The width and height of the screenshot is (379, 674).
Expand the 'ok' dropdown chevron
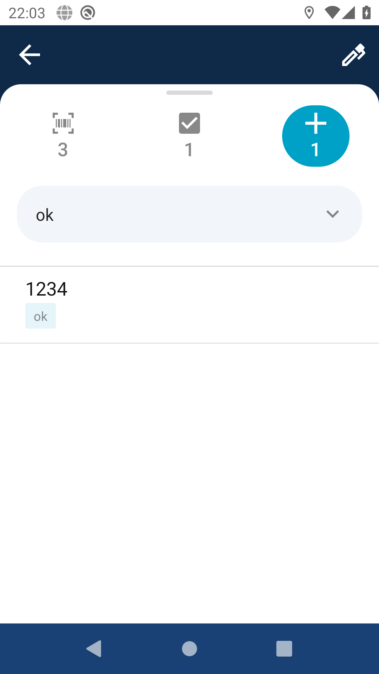point(332,214)
